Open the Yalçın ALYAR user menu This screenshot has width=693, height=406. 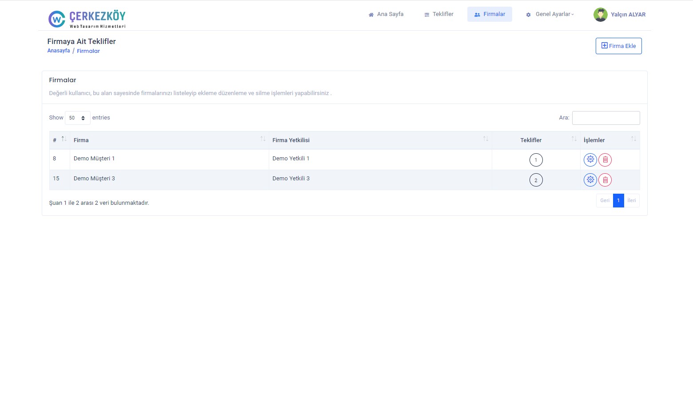pyautogui.click(x=628, y=15)
